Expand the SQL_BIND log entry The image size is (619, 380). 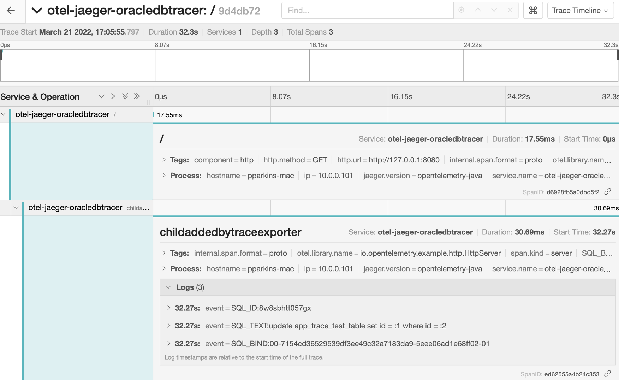tap(169, 344)
